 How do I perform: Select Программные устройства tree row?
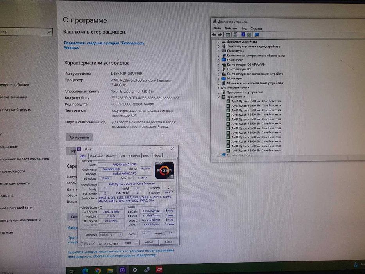pos(245,92)
